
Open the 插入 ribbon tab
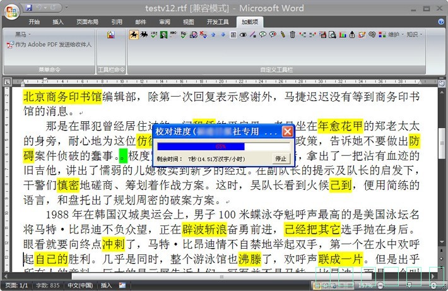point(58,22)
